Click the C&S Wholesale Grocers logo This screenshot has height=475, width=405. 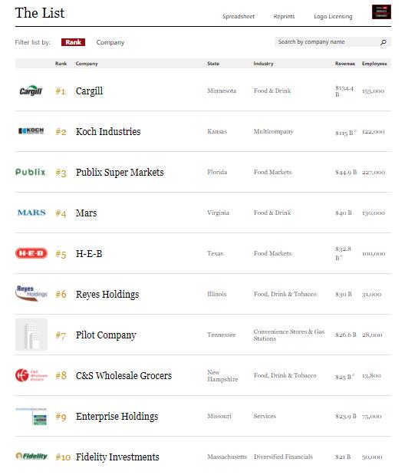point(31,375)
